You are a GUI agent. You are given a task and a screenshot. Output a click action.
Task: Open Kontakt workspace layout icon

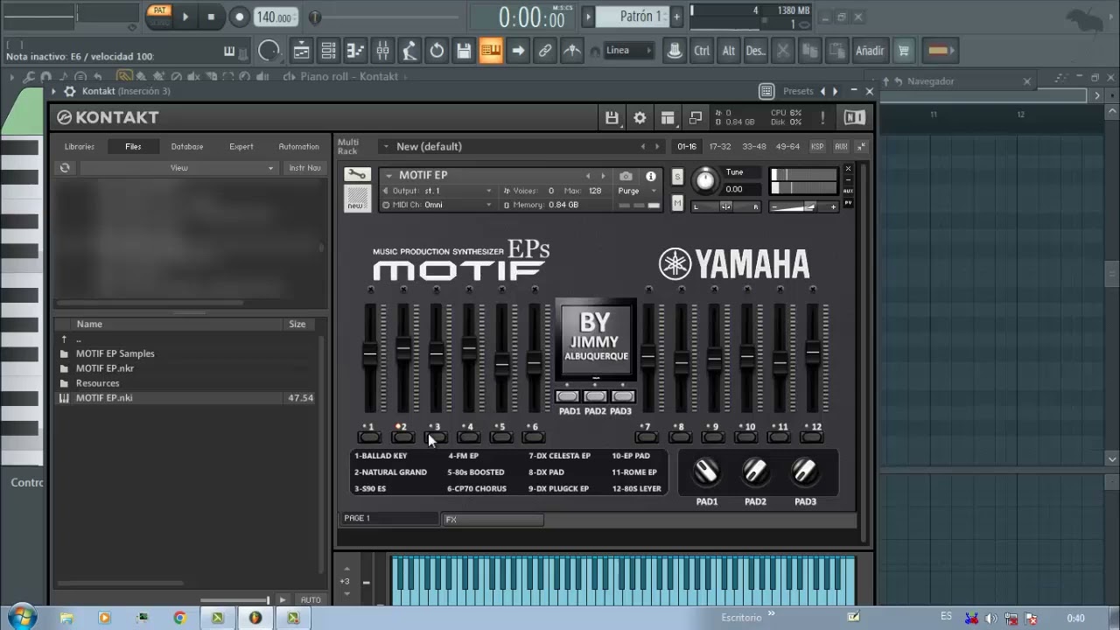point(668,118)
